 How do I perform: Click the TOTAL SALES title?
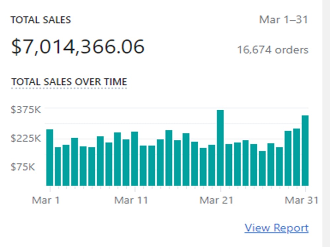41,20
